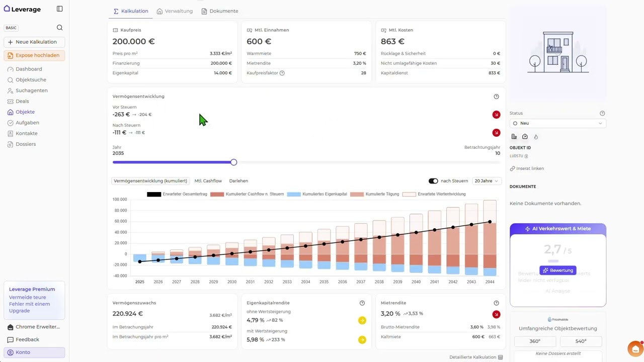This screenshot has width=644, height=362.
Task: Click yellow arrow for mit Wertsteigerung
Action: coord(362,340)
